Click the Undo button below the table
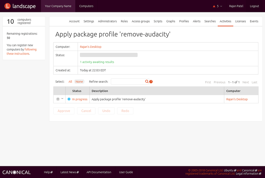The width and height of the screenshot is (265, 178). [106, 111]
